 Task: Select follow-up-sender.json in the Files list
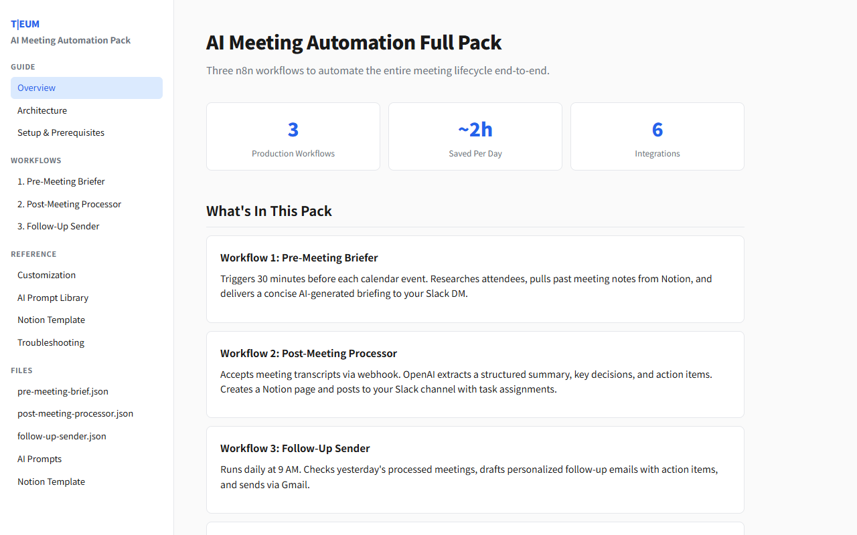62,436
